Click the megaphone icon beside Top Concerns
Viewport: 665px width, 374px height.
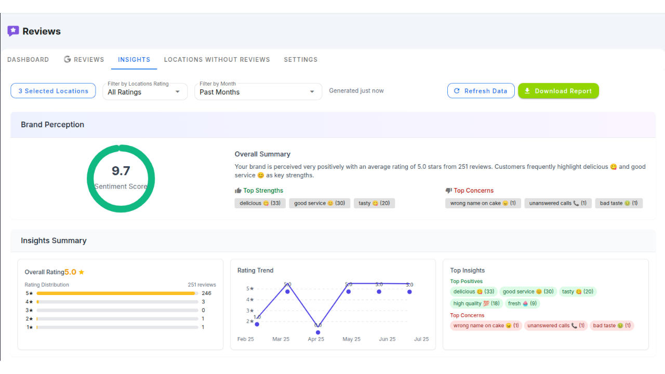[448, 190]
